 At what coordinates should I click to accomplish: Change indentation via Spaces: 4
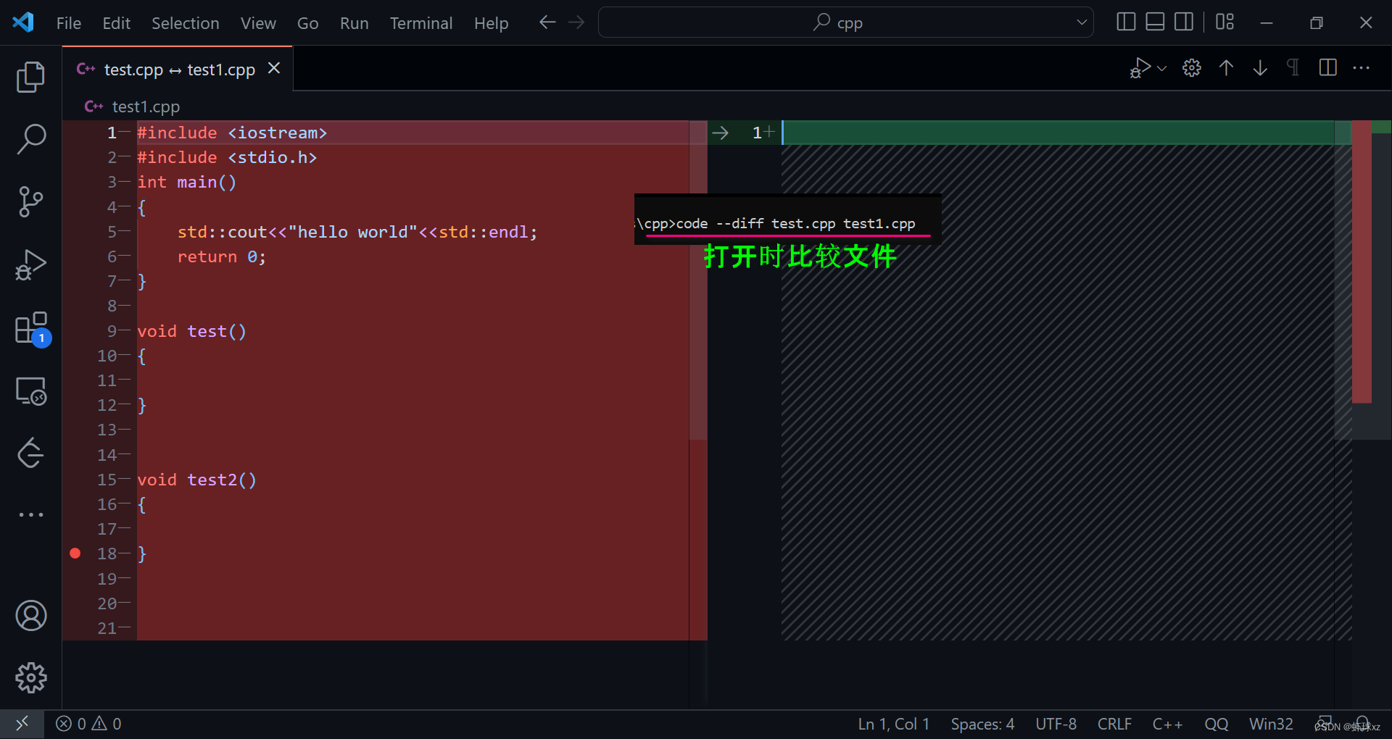(x=982, y=724)
